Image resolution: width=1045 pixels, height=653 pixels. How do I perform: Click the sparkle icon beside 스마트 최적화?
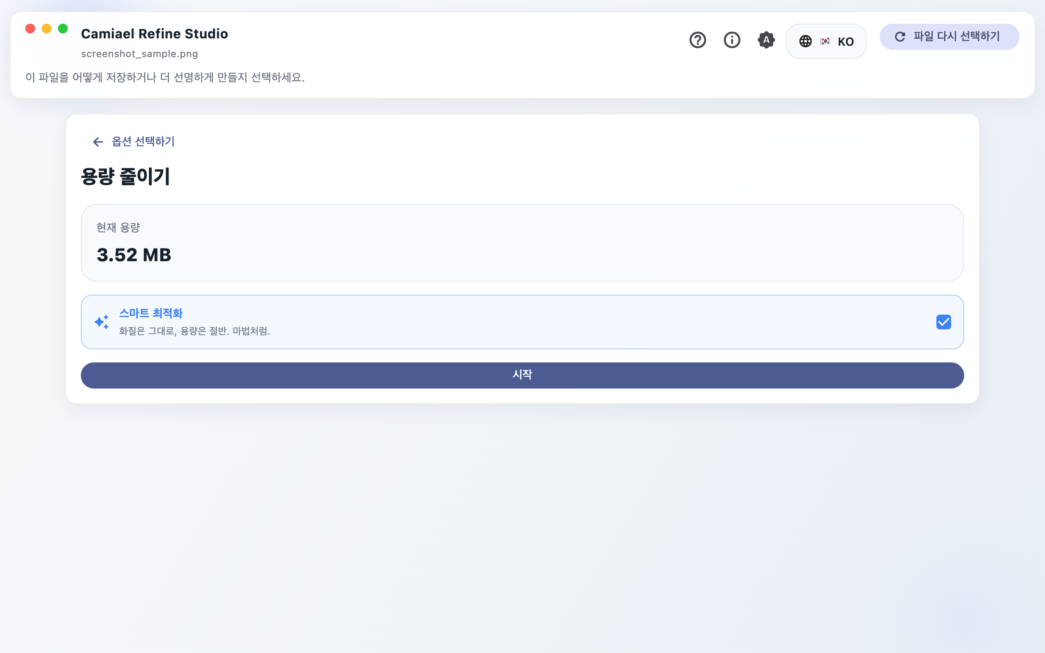(x=102, y=322)
